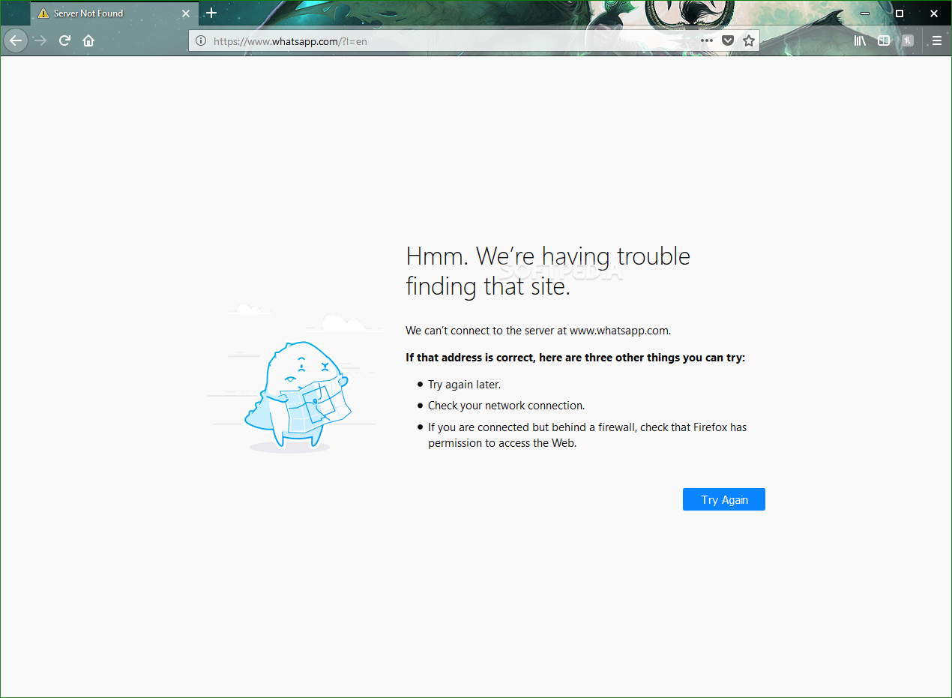Select the Server Not Found tab
The image size is (952, 698).
click(x=115, y=13)
